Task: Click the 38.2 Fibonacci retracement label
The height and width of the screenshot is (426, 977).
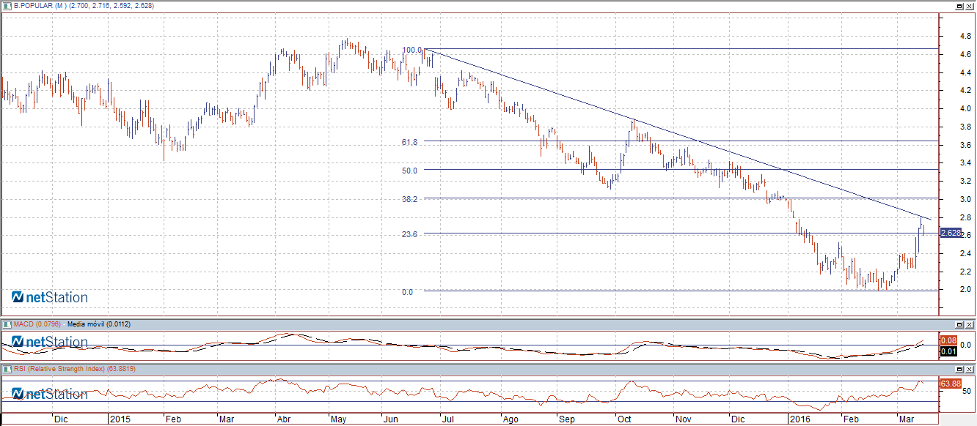Action: pos(409,198)
